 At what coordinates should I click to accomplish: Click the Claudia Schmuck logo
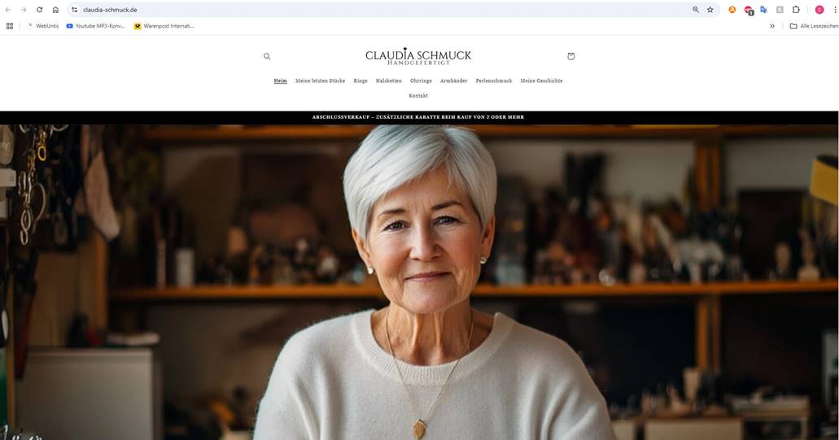(418, 56)
